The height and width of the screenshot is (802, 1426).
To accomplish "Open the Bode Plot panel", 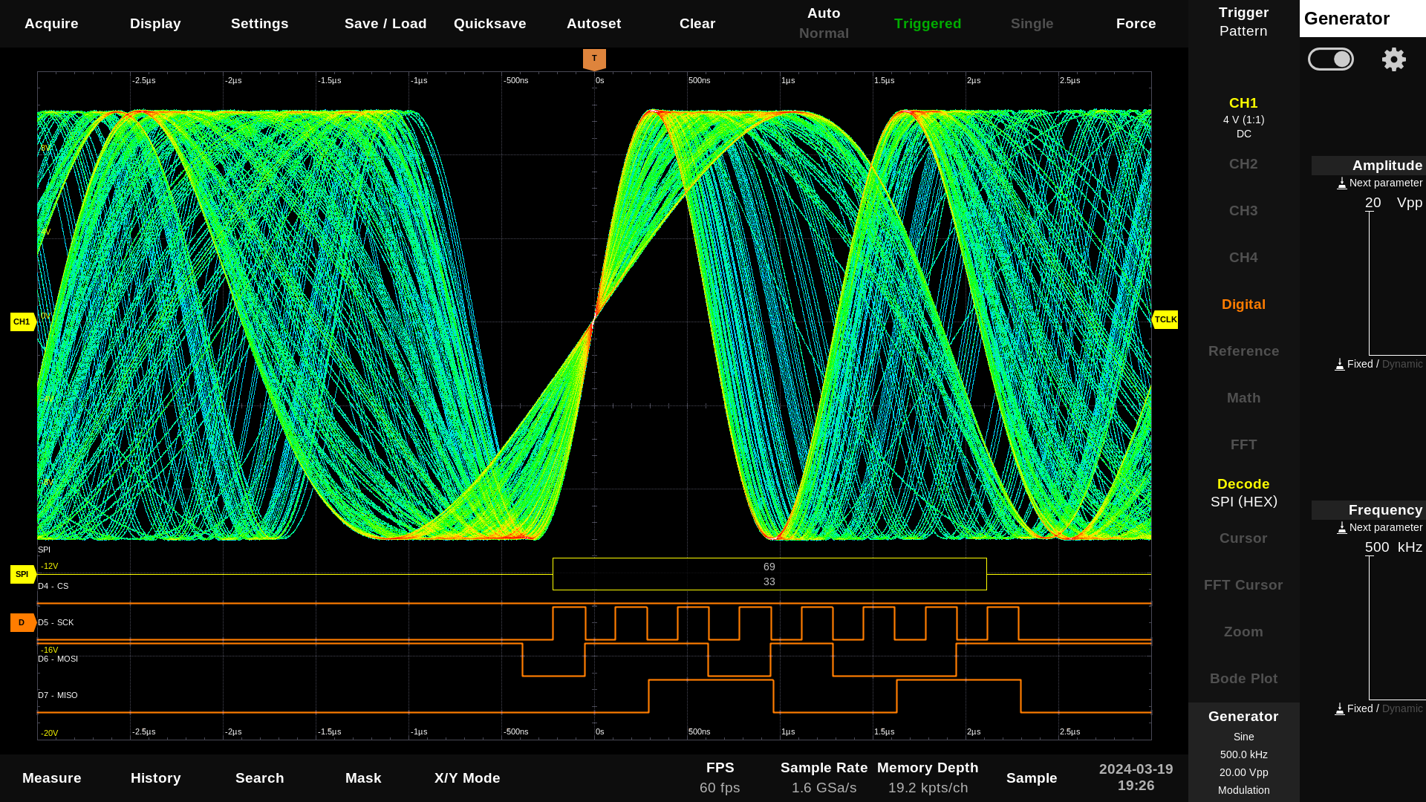I will click(x=1243, y=679).
